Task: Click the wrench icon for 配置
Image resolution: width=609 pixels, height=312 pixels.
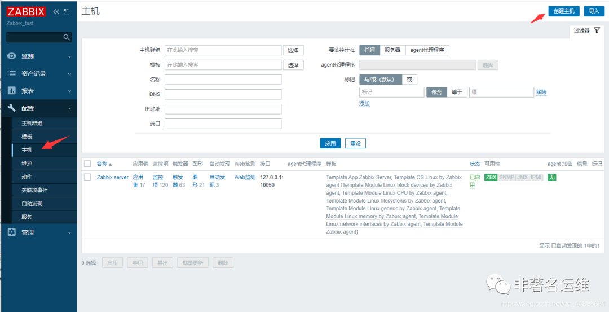Action: tap(12, 108)
